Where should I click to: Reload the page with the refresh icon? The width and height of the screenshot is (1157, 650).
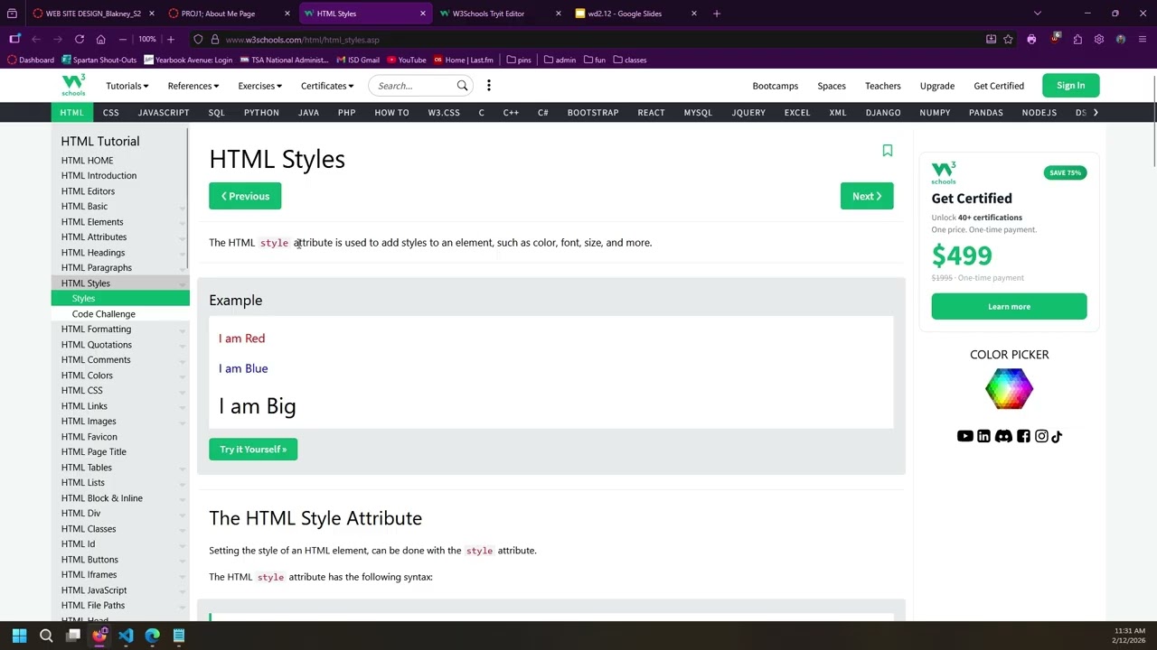[80, 40]
